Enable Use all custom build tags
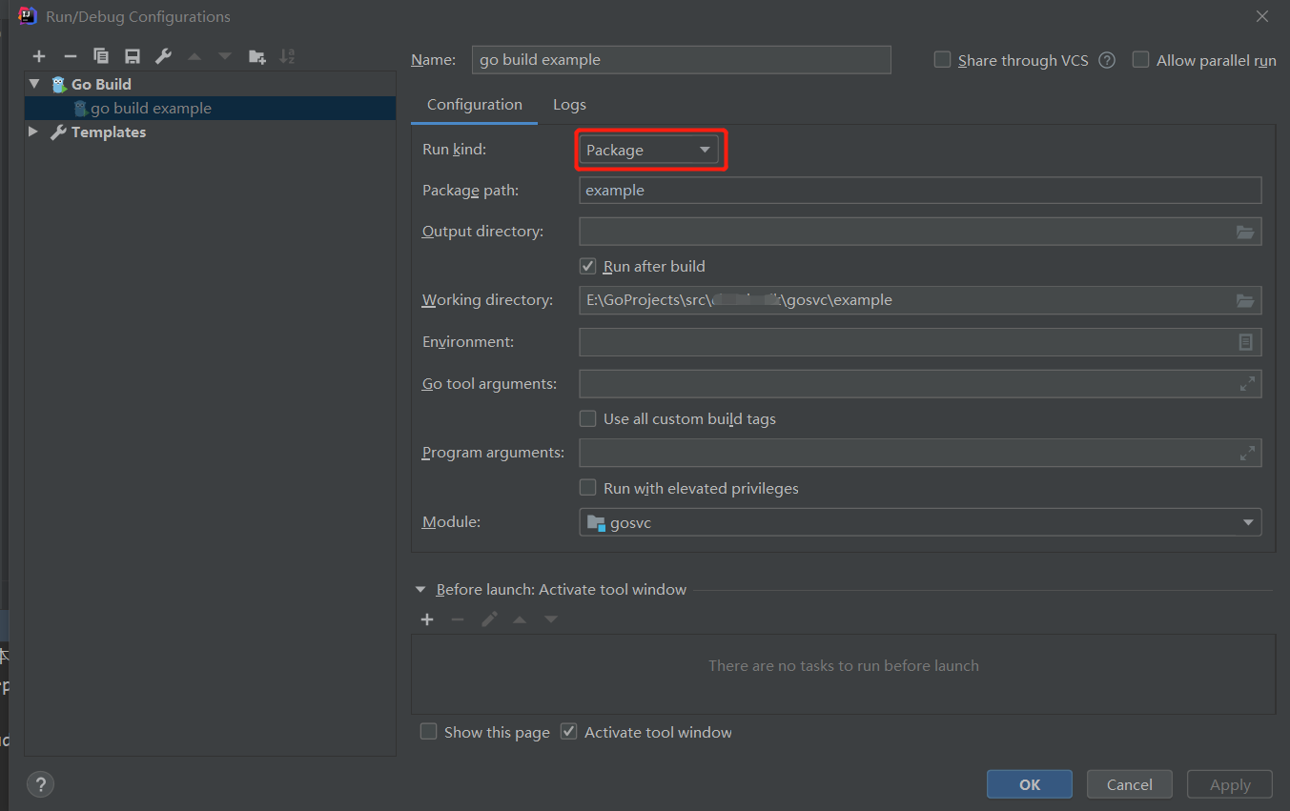This screenshot has height=811, width=1290. [x=588, y=418]
